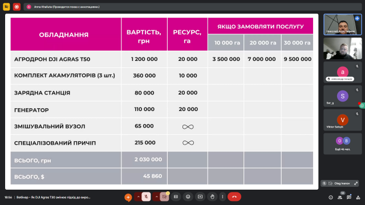The image size is (365, 205).
Task: Select Ser_g participant tile
Action: tap(343, 96)
